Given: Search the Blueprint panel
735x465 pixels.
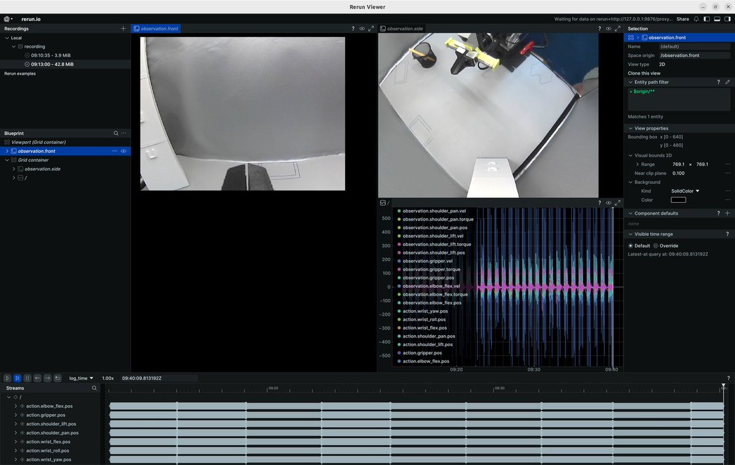Looking at the screenshot, I should coord(116,134).
